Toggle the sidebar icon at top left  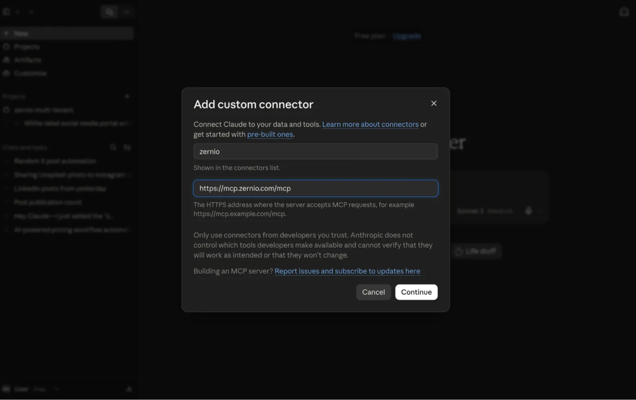tap(6, 12)
